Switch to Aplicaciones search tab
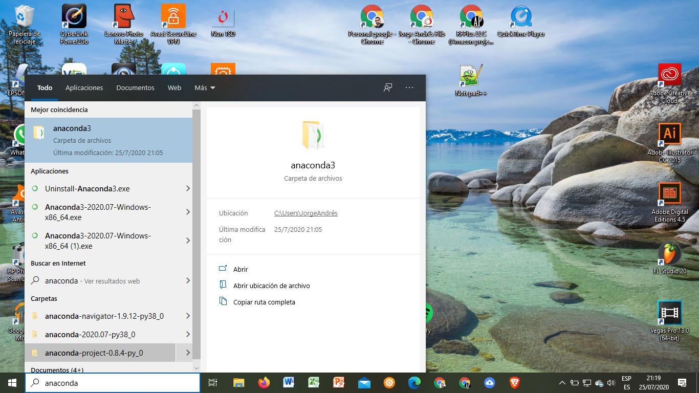 pyautogui.click(x=84, y=88)
